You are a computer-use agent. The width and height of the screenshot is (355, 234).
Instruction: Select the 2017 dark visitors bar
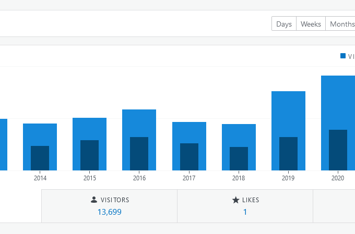click(x=189, y=157)
